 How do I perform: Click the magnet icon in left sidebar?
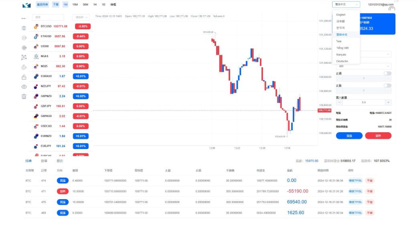pos(24,67)
